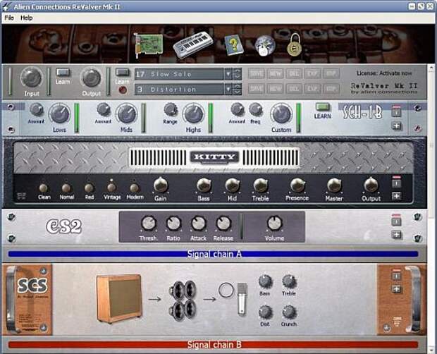This screenshot has height=354, width=437.
Task: Step down from the Slow Solo preset
Action: point(237,77)
